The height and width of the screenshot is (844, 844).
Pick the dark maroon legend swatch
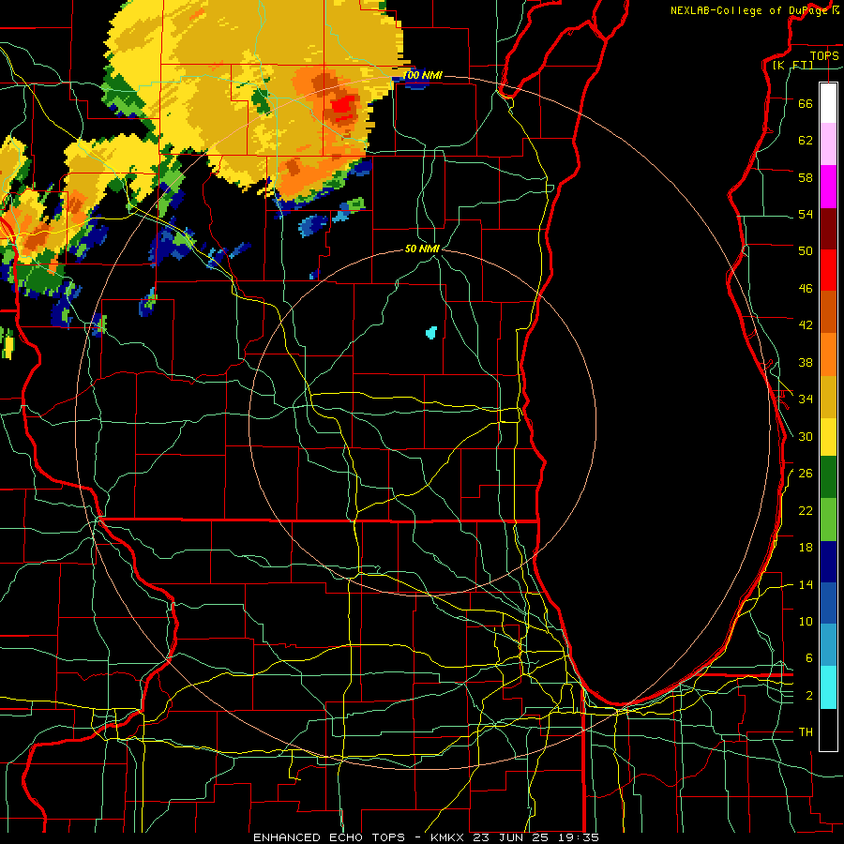828,229
